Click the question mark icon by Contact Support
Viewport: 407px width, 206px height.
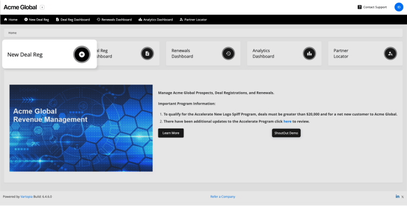(359, 7)
